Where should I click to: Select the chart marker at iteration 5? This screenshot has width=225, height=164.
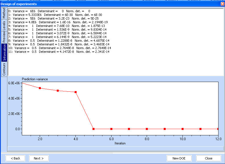(93, 129)
